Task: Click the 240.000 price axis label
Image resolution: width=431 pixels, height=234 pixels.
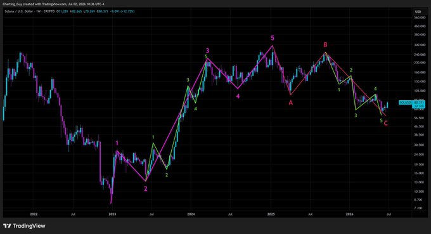Action: click(x=420, y=55)
